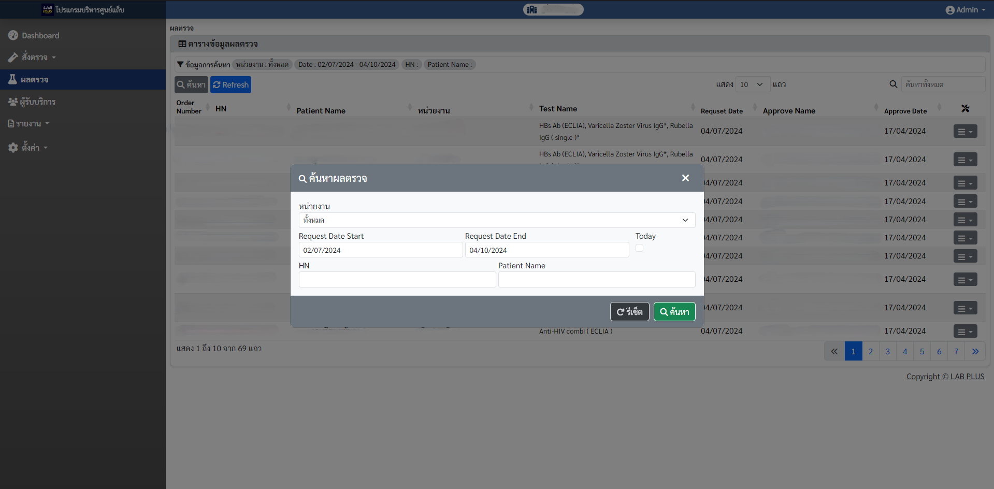Open the first row's action menu
This screenshot has height=489, width=994.
coord(965,132)
